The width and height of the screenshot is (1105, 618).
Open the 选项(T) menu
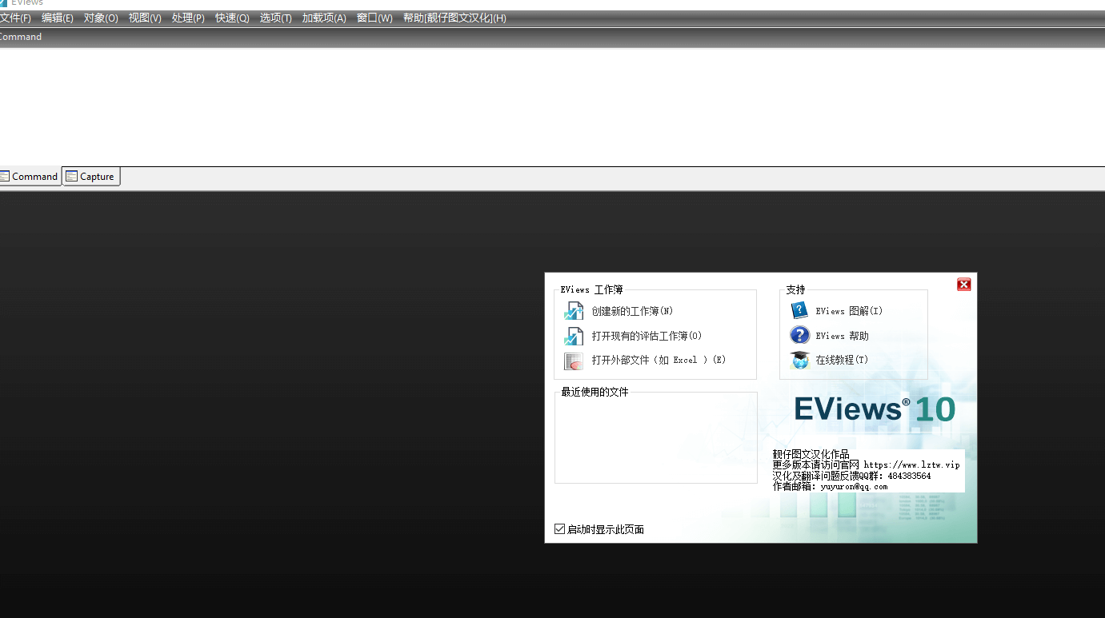pyautogui.click(x=275, y=18)
